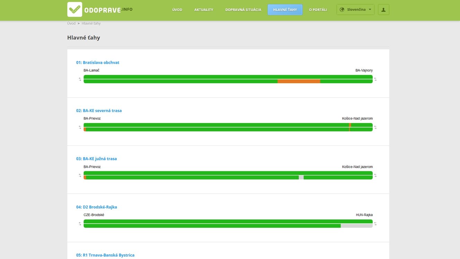The image size is (460, 259).
Task: Click direction arrows left of Bratislava obchvat bar
Action: (80, 79)
